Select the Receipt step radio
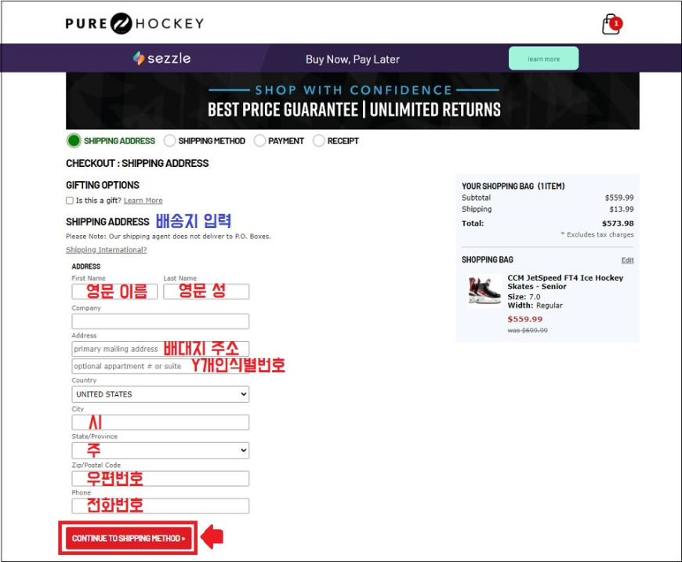This screenshot has width=682, height=562. tap(319, 140)
